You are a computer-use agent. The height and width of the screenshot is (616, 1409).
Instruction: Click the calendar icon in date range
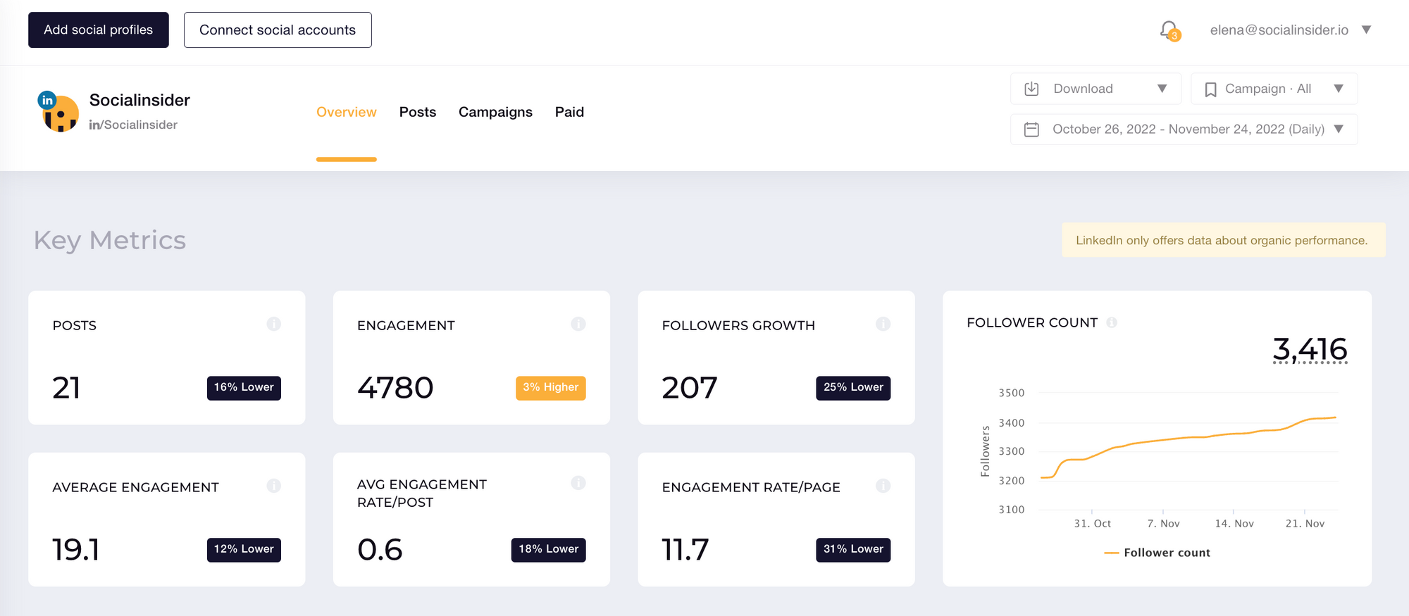(x=1031, y=130)
